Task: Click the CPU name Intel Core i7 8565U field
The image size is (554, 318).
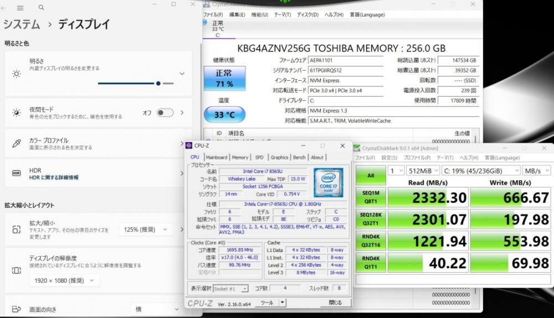Action: tap(263, 171)
